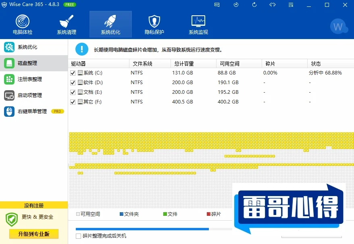
Task: Click the 131.0 GB capacity cell
Action: click(183, 73)
